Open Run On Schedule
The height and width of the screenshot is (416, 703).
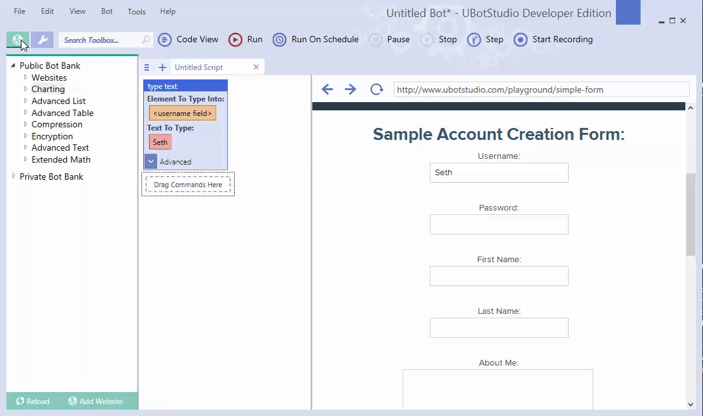(316, 40)
